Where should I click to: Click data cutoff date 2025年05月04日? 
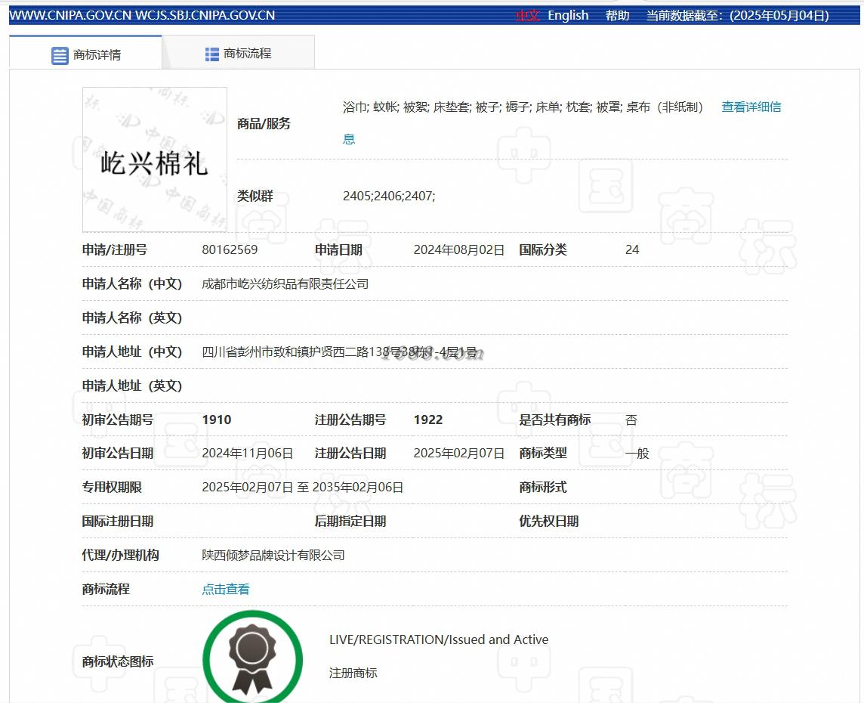click(x=779, y=15)
